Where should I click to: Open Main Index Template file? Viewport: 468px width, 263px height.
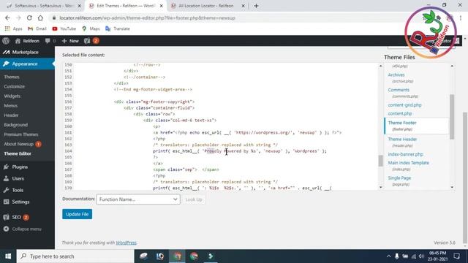tap(408, 163)
